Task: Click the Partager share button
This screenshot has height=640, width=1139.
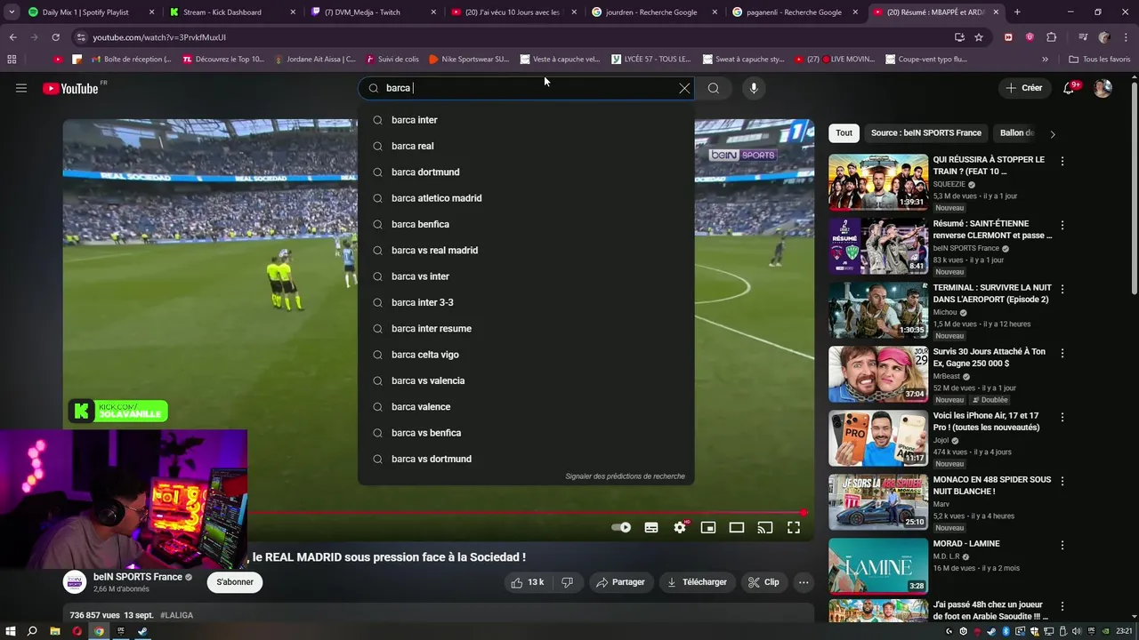Action: [x=620, y=582]
